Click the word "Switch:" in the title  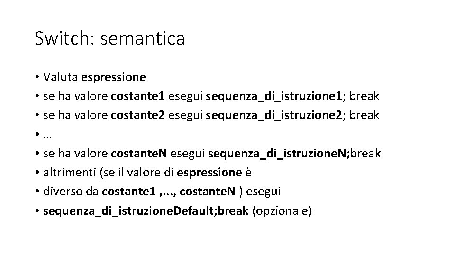click(64, 38)
